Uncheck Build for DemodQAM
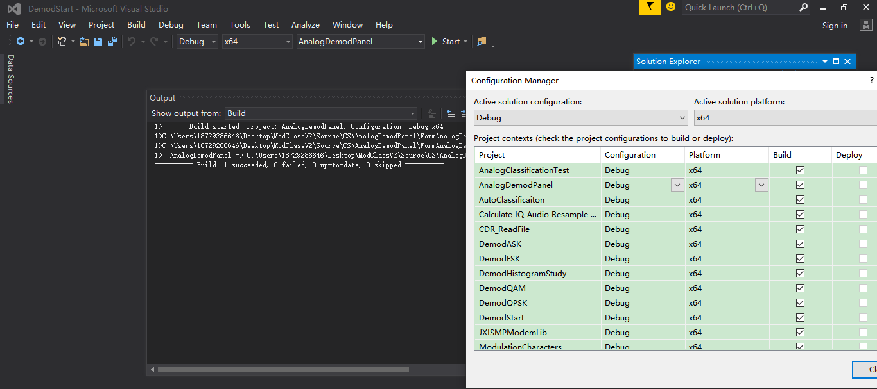Screen dimensions: 877x389 coord(800,288)
